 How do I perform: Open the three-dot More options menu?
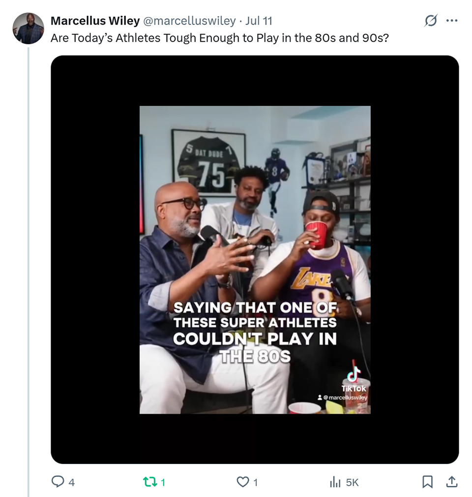tap(451, 21)
